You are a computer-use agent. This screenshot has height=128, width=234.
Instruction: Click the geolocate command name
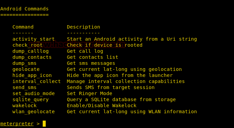(26, 69)
